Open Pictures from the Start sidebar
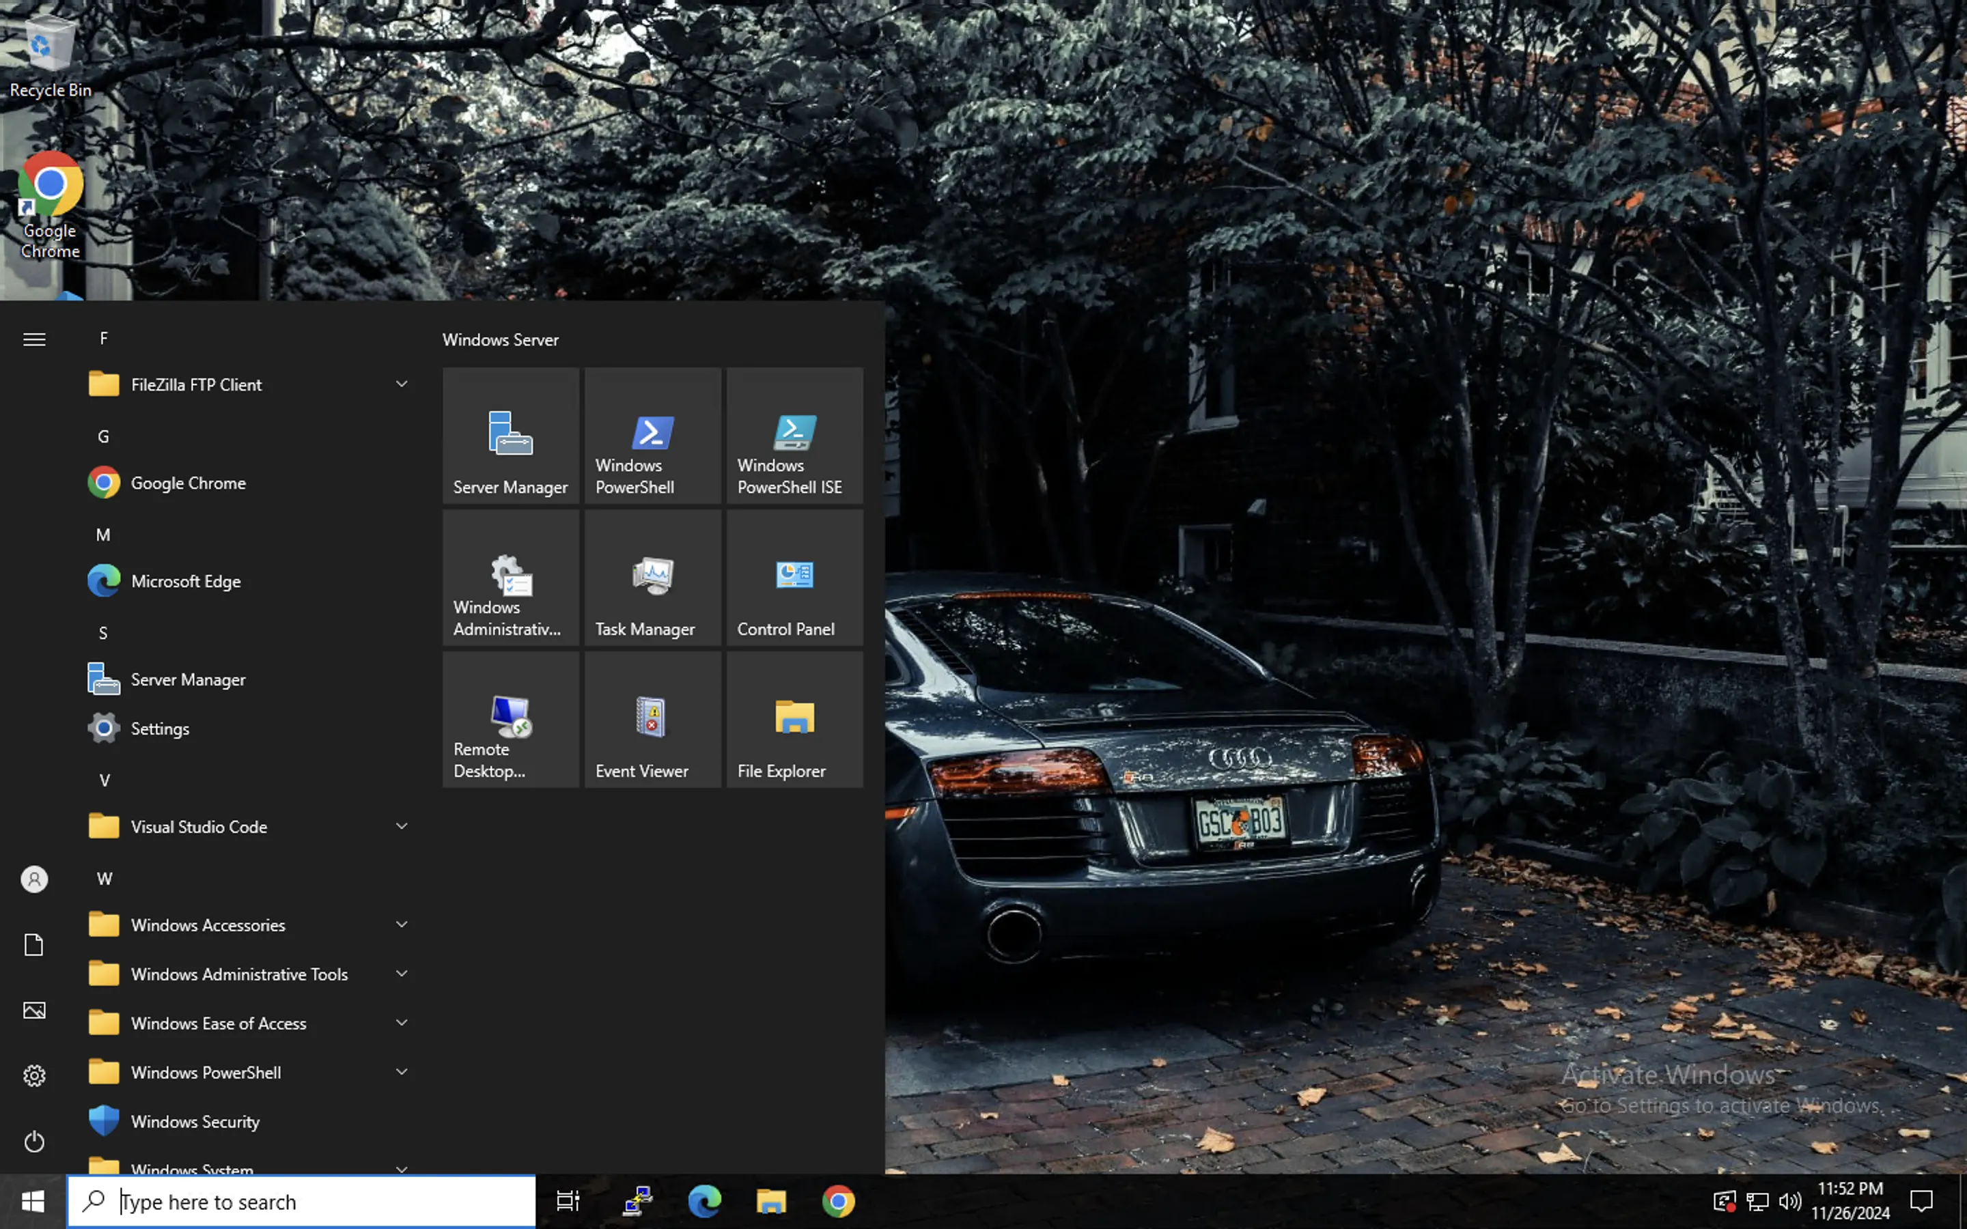This screenshot has width=1967, height=1229. point(34,1010)
